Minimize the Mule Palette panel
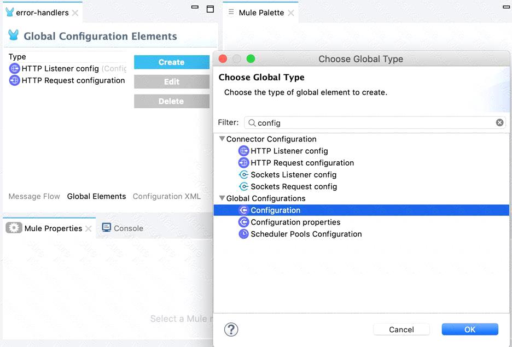Screen dimensions: 512x347 click(507, 7)
